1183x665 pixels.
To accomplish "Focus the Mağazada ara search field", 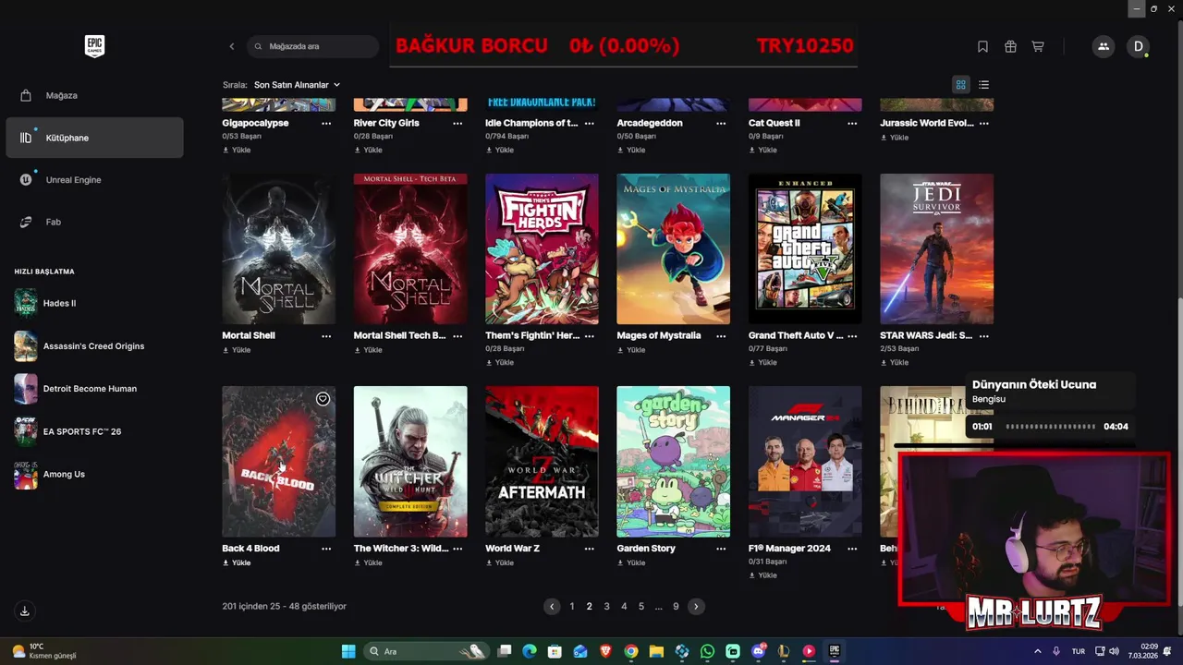I will 313,46.
